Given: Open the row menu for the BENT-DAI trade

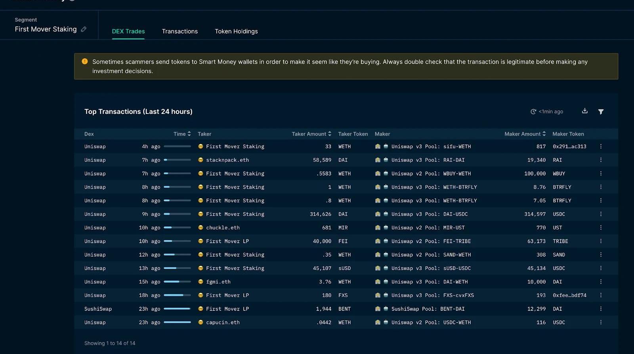Looking at the screenshot, I should [x=601, y=309].
